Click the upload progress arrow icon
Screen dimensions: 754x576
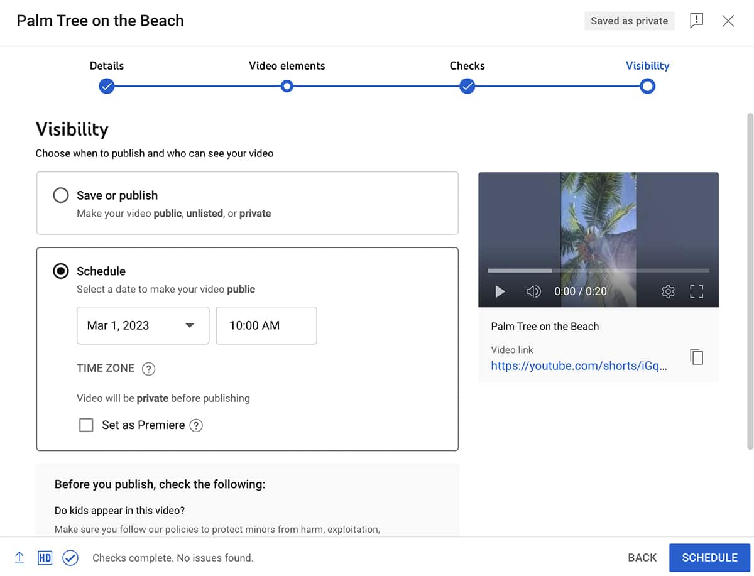19,558
